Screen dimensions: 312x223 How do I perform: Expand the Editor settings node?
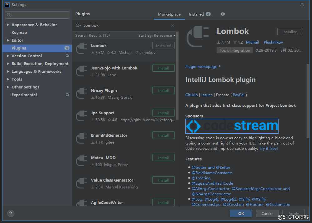8,40
